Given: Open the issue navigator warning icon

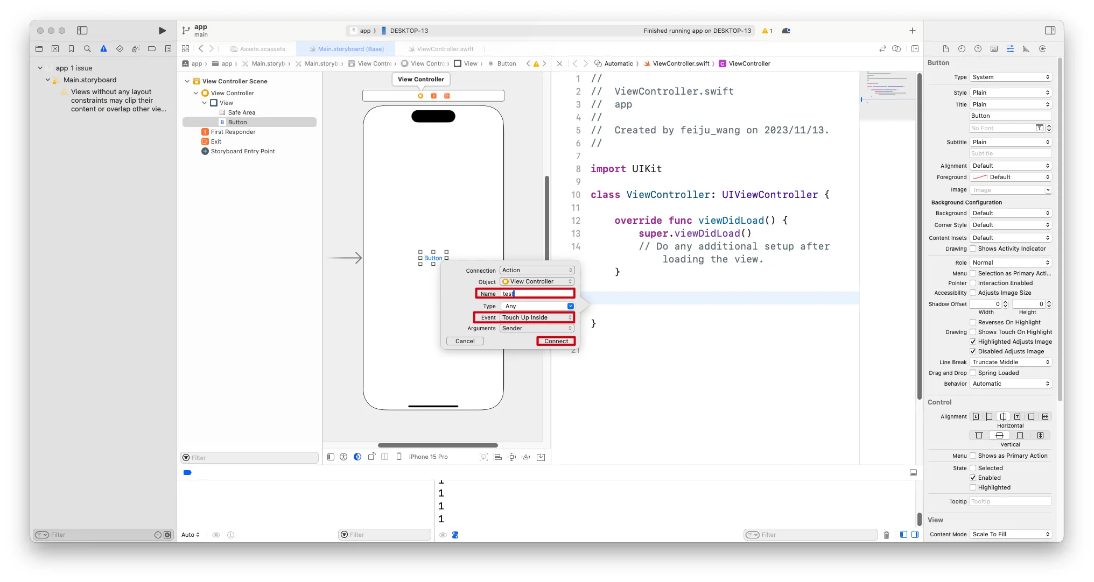Looking at the screenshot, I should pyautogui.click(x=103, y=49).
